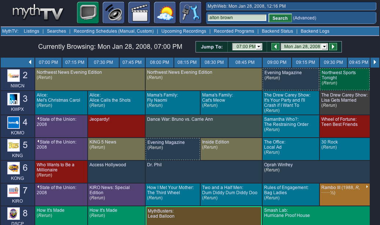Open the Recorded Programs menu item
The height and width of the screenshot is (225, 380).
coord(234,31)
